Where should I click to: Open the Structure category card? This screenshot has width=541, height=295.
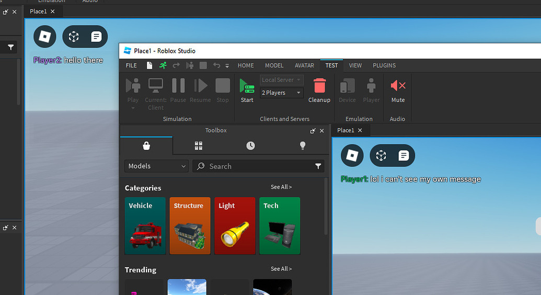190,226
